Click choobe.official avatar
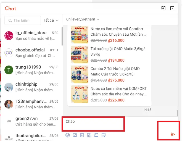The image size is (185, 141). pyautogui.click(x=9, y=53)
